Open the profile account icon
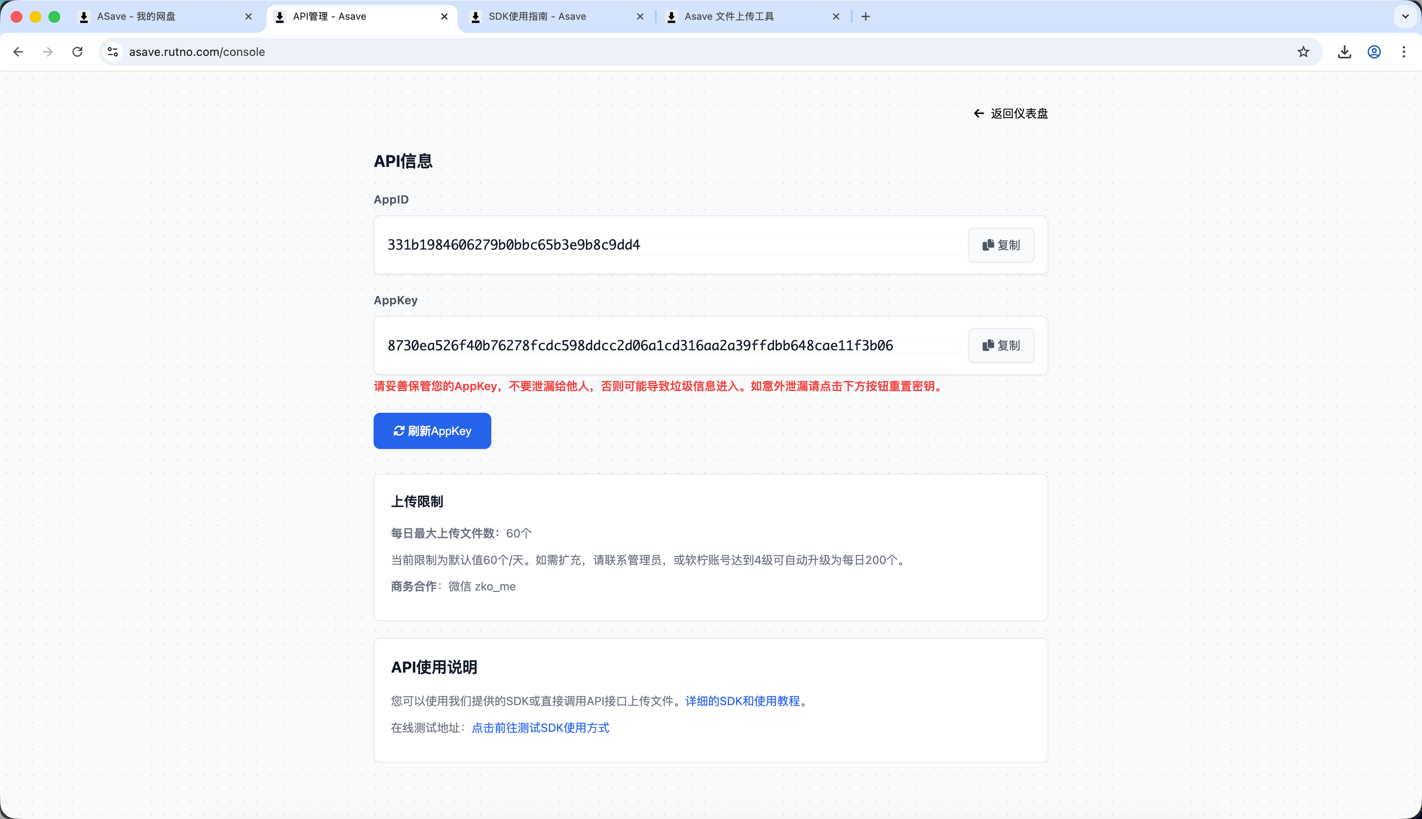Screen dimensions: 1422x819 point(1374,52)
